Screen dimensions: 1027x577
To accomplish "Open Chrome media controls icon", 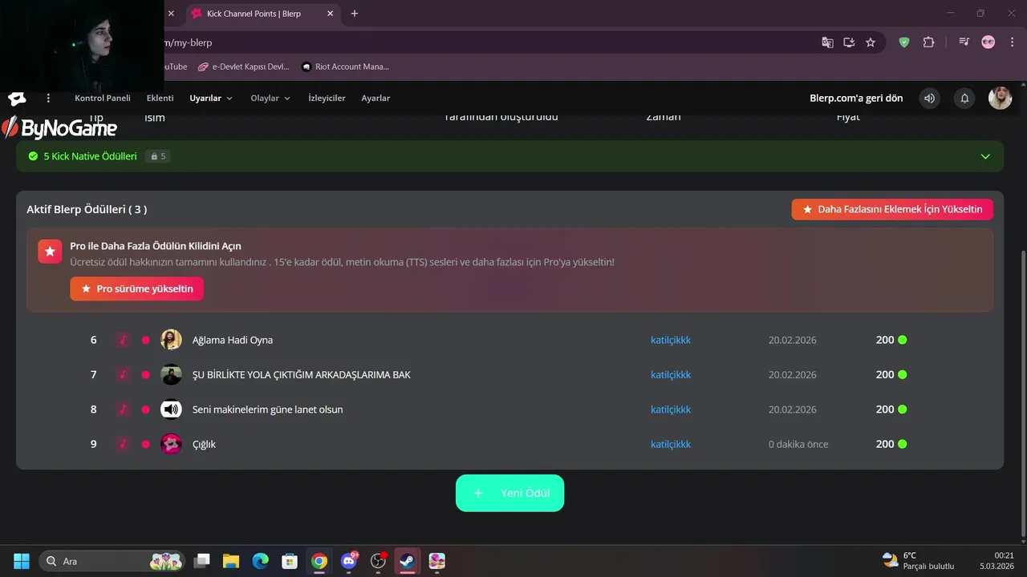I will (964, 42).
